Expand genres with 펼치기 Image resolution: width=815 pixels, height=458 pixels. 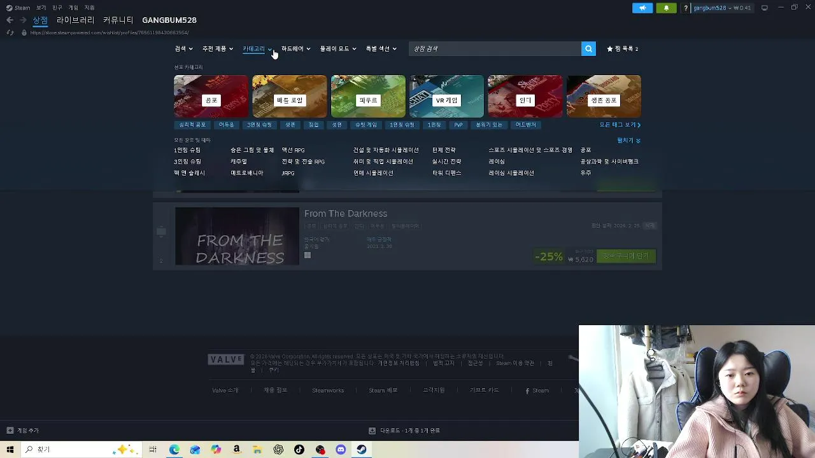[628, 140]
